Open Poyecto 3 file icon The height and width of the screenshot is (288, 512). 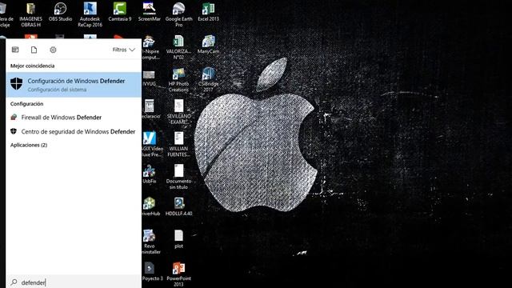click(x=152, y=271)
